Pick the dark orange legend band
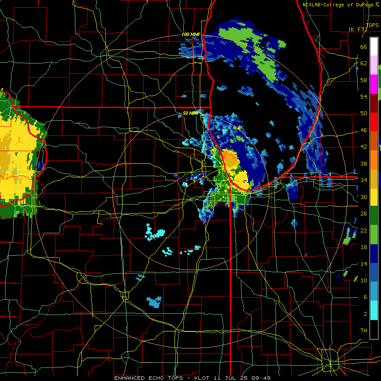 pos(374,141)
